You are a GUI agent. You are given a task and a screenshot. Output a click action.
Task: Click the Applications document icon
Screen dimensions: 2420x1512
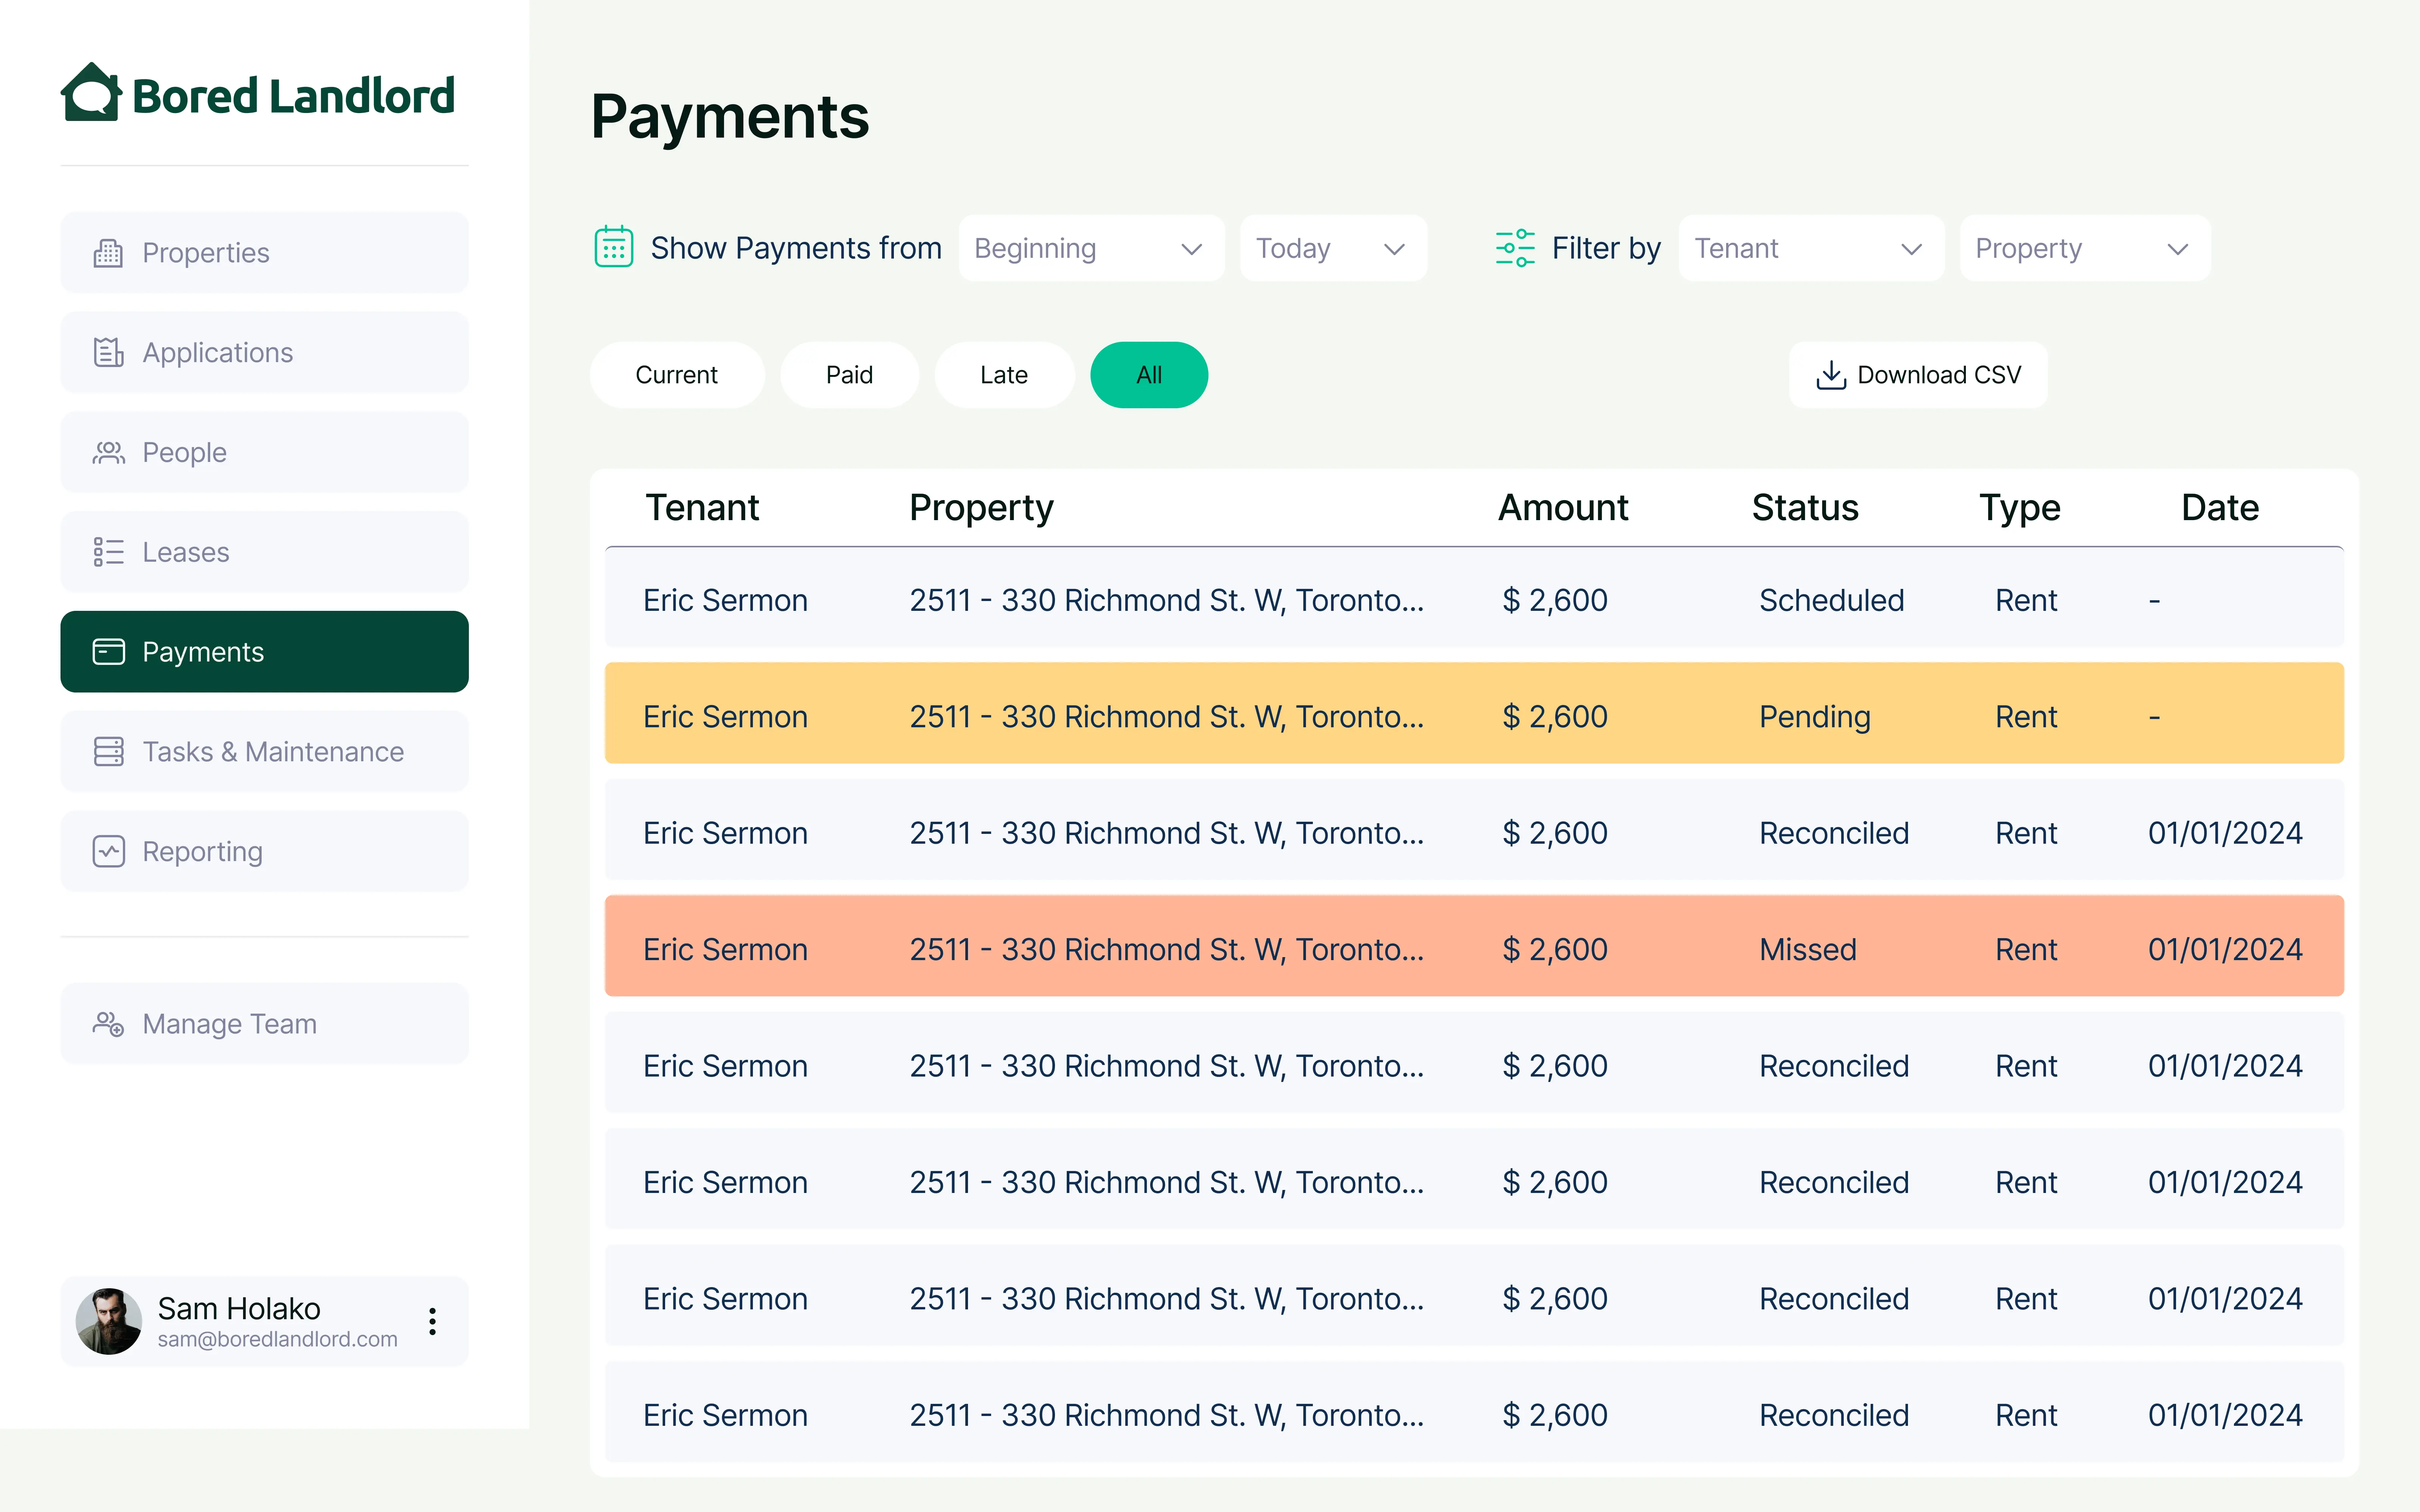point(108,352)
